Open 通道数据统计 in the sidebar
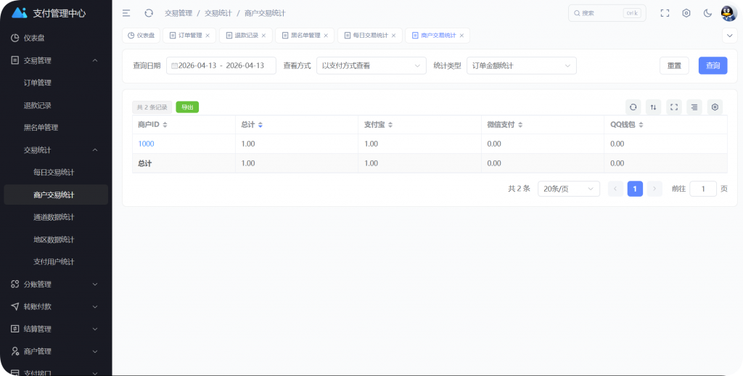Viewport: 743px width, 376px height. [x=56, y=217]
